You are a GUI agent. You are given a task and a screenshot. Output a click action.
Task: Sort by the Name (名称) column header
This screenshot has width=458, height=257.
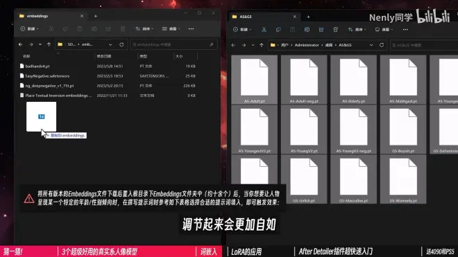(x=26, y=56)
